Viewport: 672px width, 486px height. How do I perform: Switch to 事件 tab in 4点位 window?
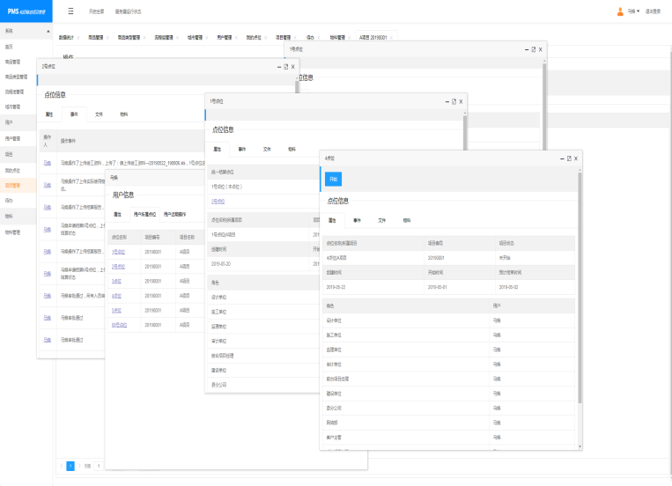click(x=358, y=220)
